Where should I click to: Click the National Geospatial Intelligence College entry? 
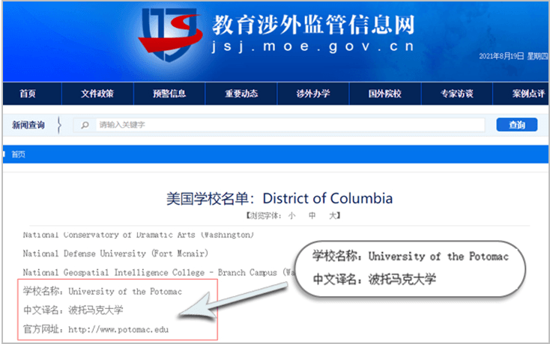150,272
